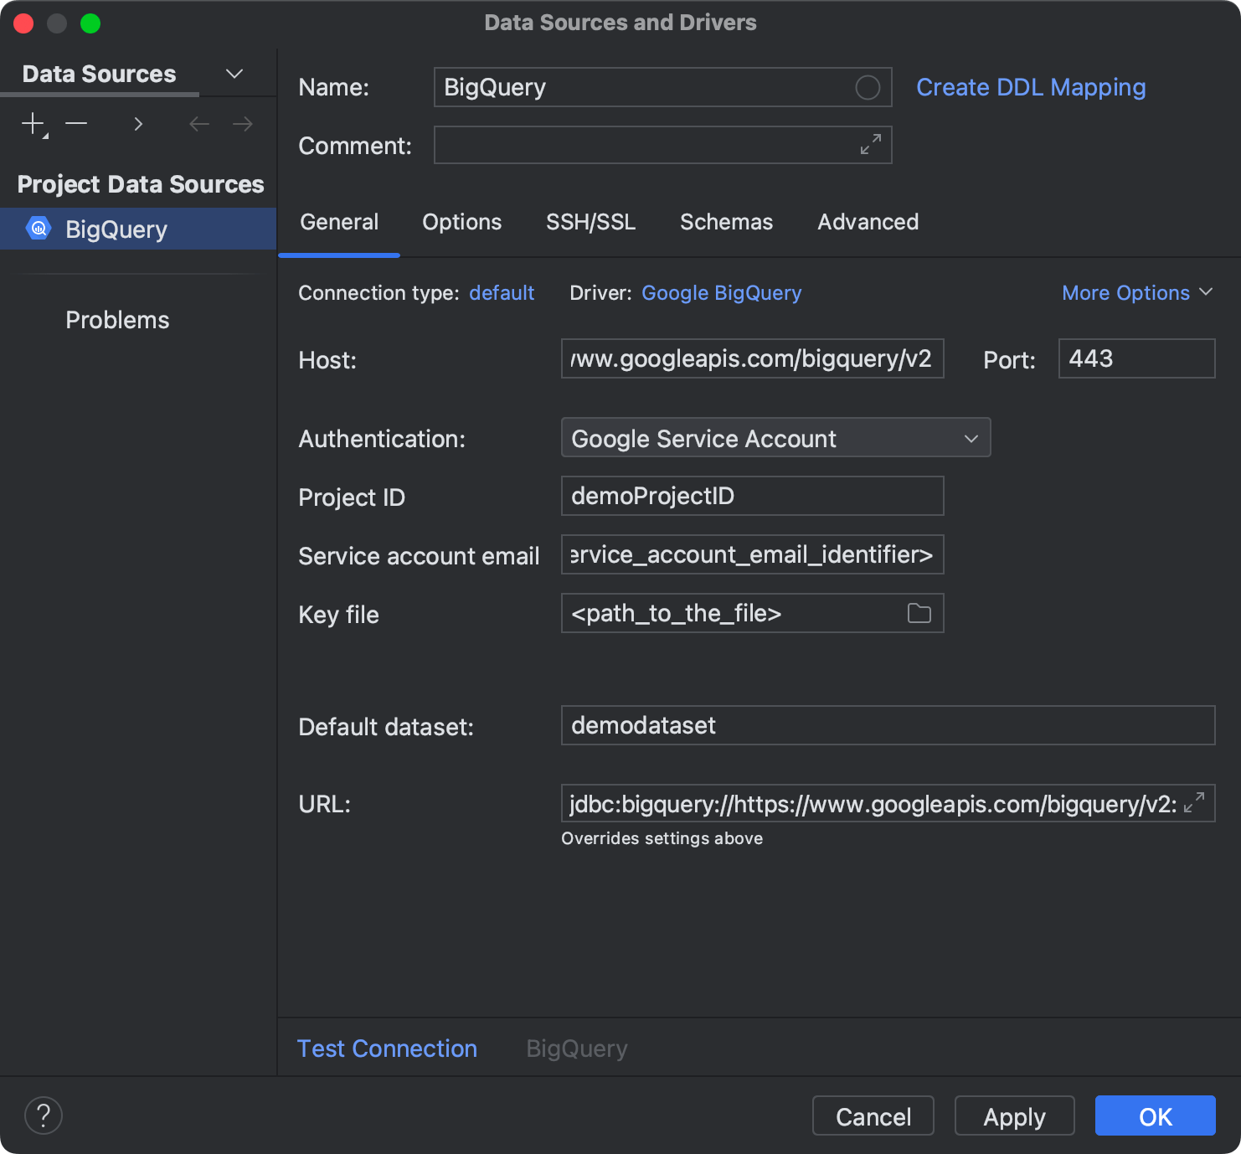Image resolution: width=1241 pixels, height=1154 pixels.
Task: Browse for a key file using the folder icon
Action: (919, 613)
